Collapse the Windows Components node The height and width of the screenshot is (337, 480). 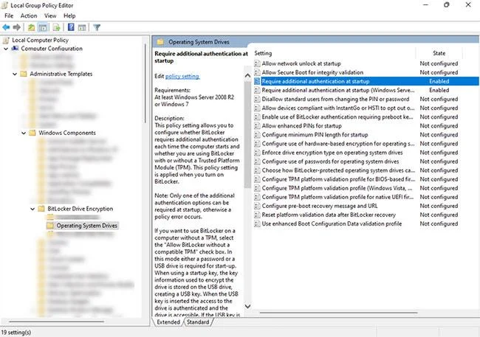click(24, 133)
